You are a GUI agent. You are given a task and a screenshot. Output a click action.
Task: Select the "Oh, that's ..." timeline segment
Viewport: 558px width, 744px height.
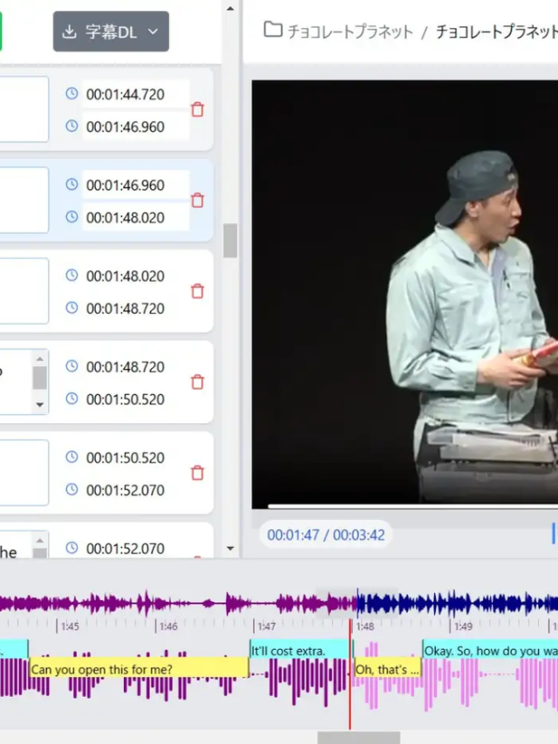pos(386,669)
